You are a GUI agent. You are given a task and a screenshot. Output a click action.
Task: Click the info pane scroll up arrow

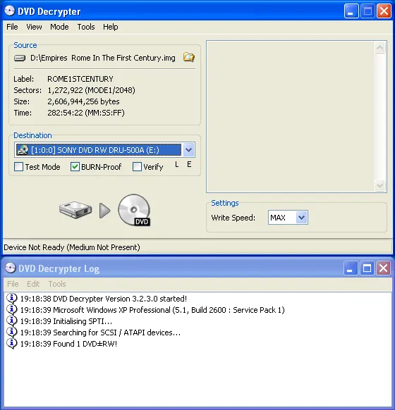tap(379, 48)
